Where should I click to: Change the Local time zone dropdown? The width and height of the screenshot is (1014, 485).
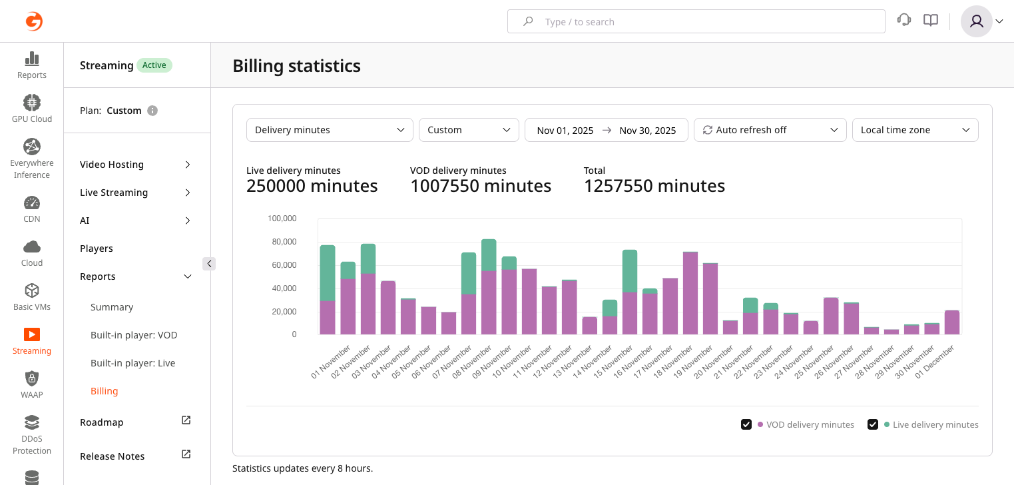915,130
